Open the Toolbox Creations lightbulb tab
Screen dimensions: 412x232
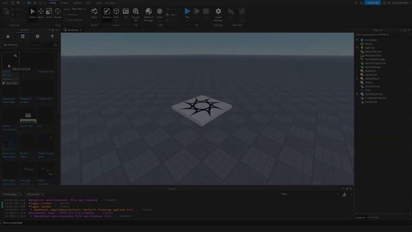click(x=52, y=36)
